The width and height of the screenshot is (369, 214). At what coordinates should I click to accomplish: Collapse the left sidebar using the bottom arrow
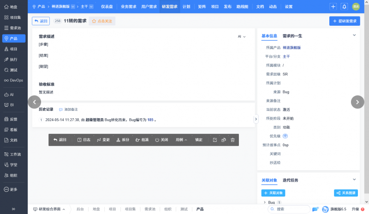tap(13, 209)
